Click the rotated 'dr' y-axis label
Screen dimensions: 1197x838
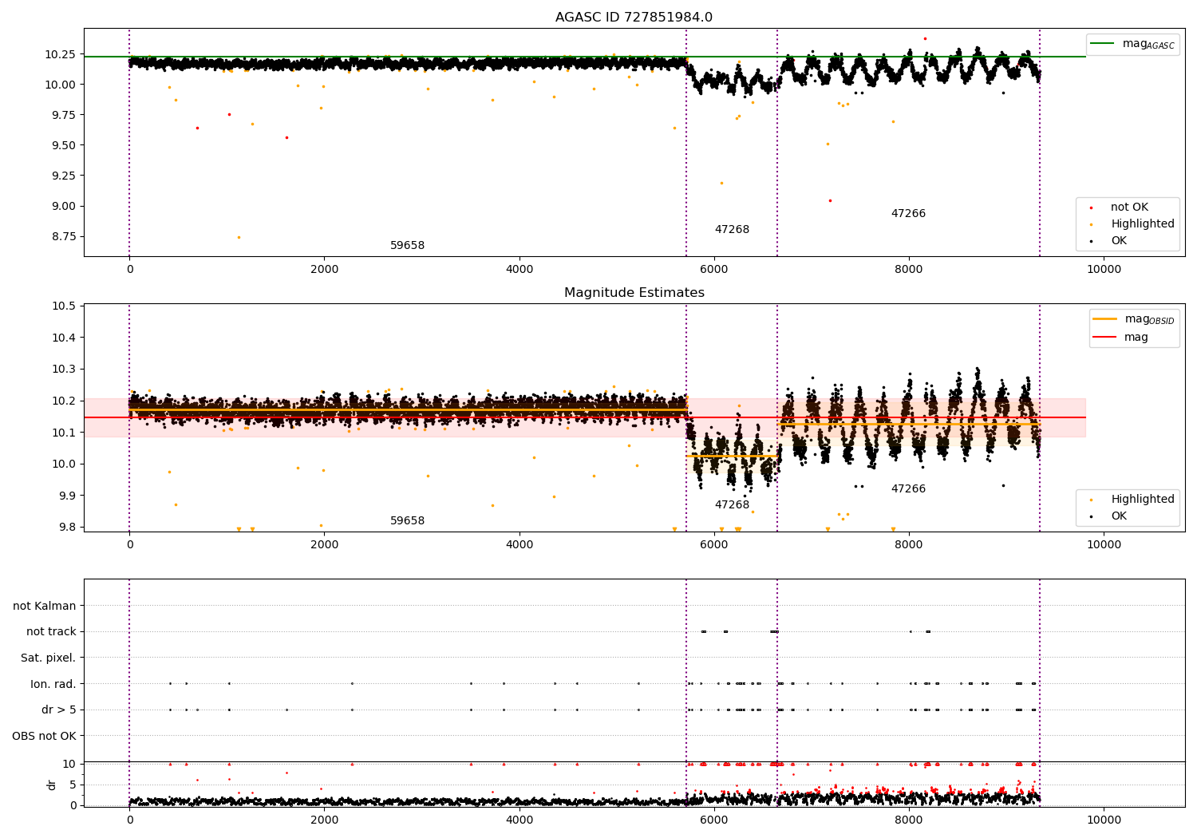tap(52, 785)
